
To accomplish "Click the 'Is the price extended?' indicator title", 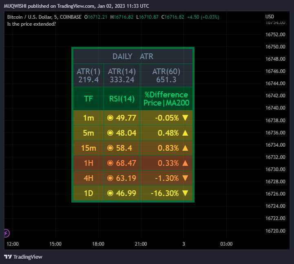I will click(x=31, y=24).
